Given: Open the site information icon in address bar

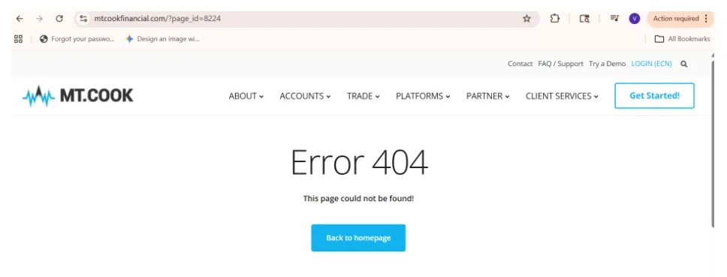Looking at the screenshot, I should coord(83,19).
